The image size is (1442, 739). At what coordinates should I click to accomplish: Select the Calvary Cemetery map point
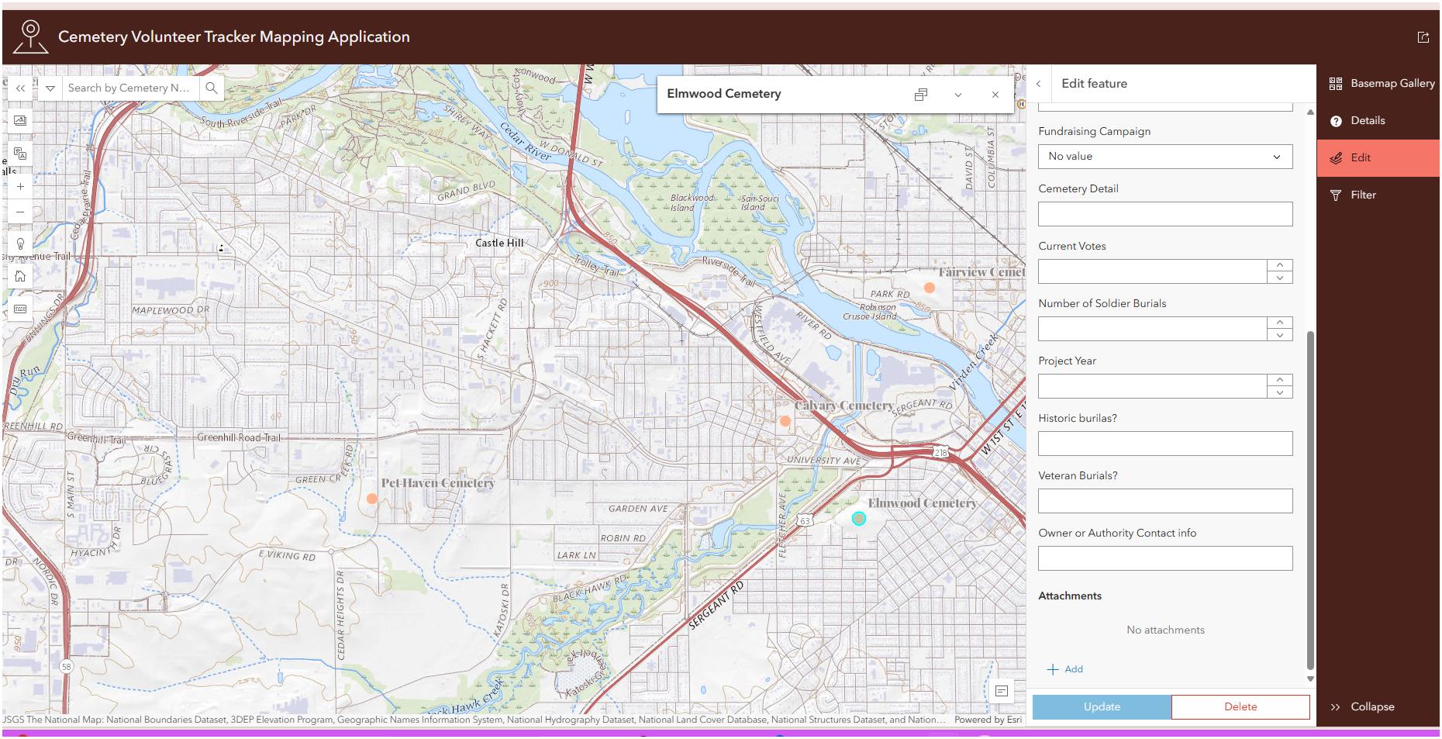pos(785,421)
